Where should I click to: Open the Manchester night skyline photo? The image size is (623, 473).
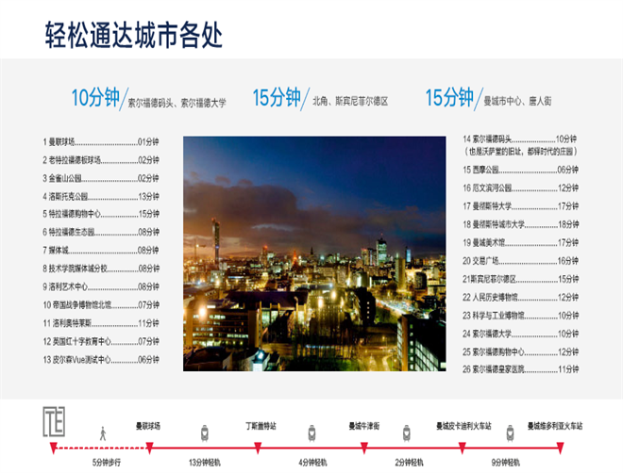[x=314, y=253]
